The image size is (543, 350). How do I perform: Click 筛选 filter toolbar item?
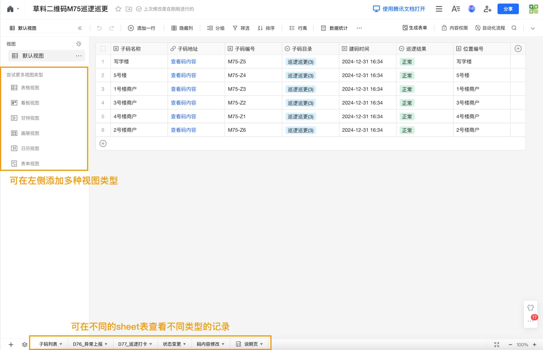click(x=241, y=28)
